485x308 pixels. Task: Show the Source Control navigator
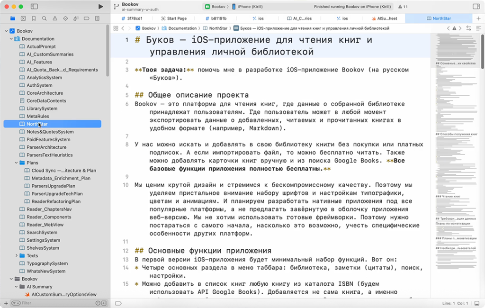click(x=23, y=18)
